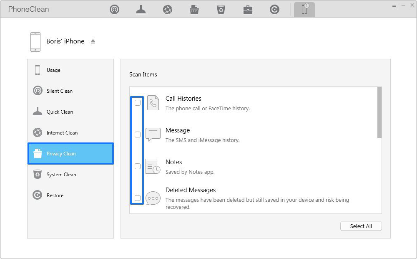This screenshot has width=417, height=259.
Task: Click the Scan Items list scrollbar
Action: pos(379,113)
